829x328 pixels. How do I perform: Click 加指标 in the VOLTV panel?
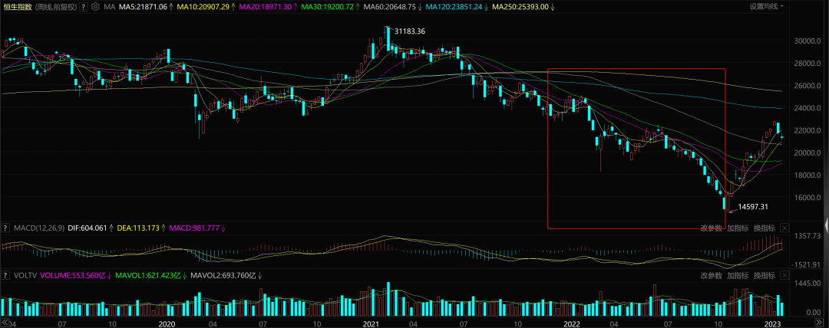(738, 275)
